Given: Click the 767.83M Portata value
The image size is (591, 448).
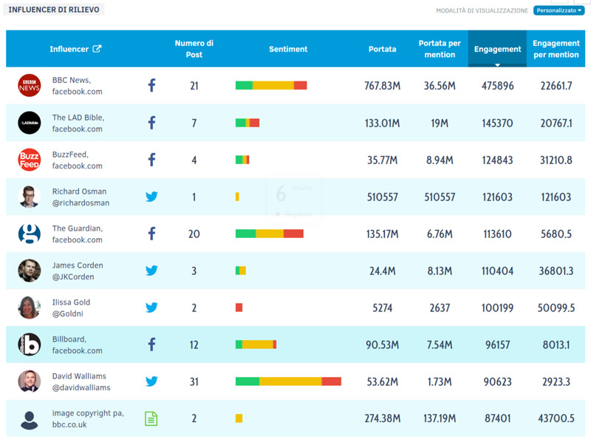Looking at the screenshot, I should [x=382, y=86].
